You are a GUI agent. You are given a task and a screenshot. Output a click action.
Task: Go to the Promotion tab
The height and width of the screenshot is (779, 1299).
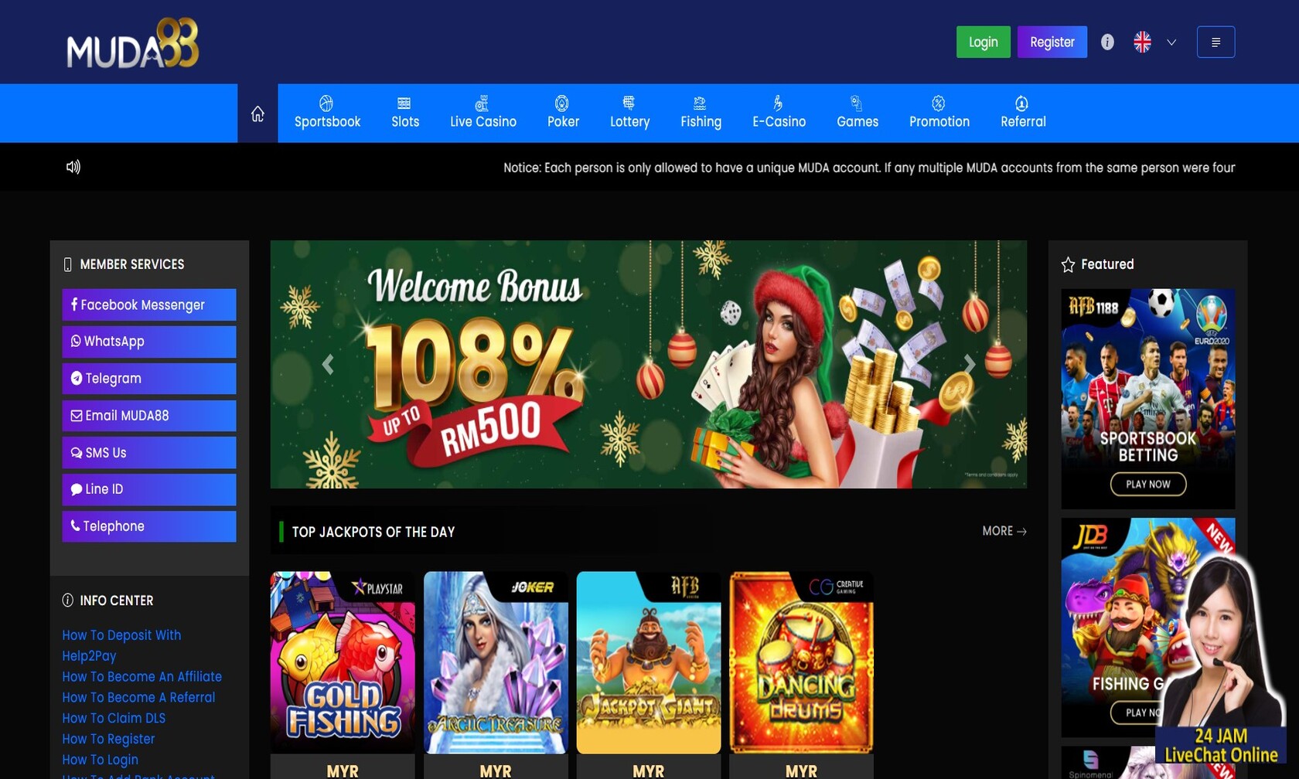[x=939, y=114]
